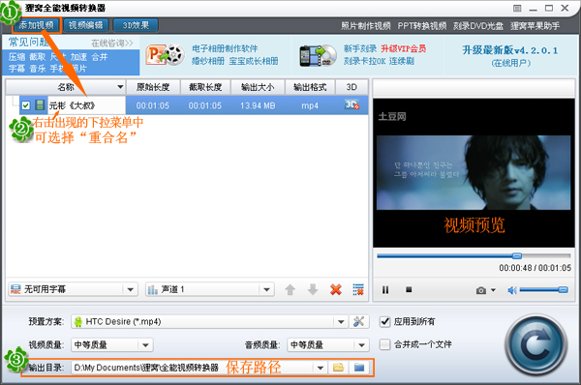Open the 音频质量 quality dropdown
This screenshot has width=581, height=385.
tap(328, 345)
